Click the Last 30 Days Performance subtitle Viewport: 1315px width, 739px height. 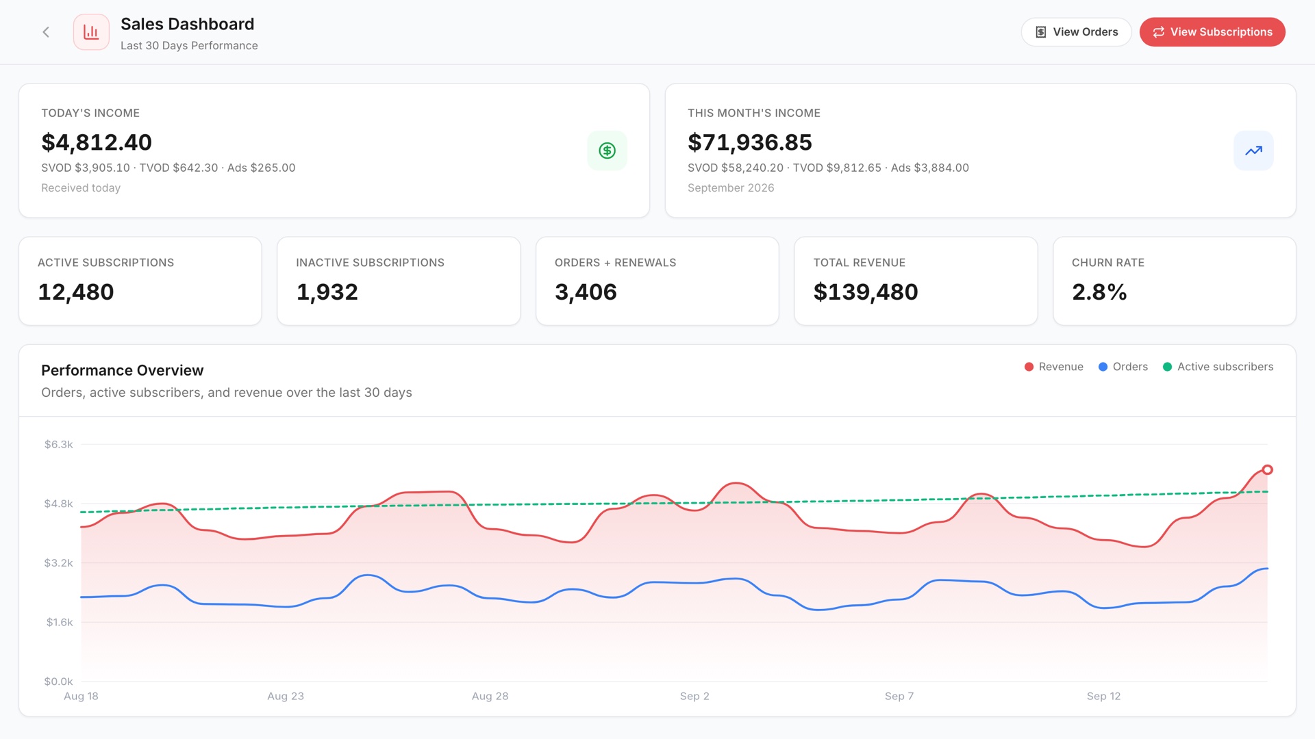coord(189,46)
